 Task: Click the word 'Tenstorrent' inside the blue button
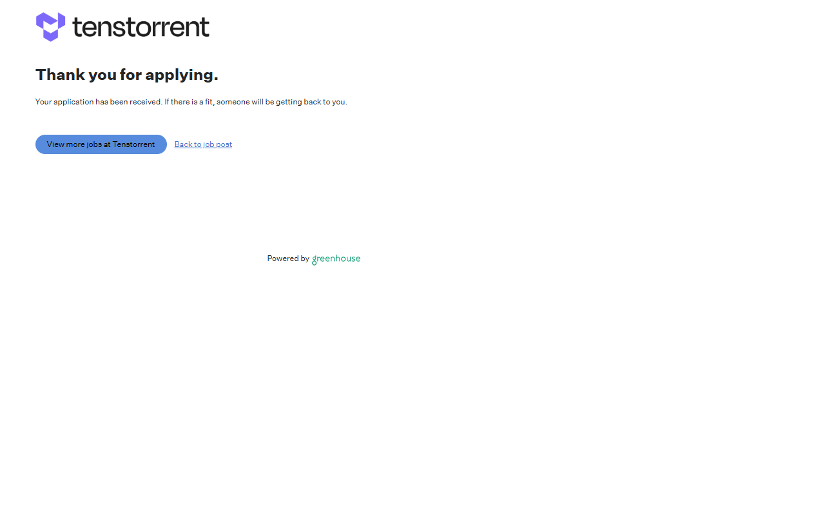point(133,144)
